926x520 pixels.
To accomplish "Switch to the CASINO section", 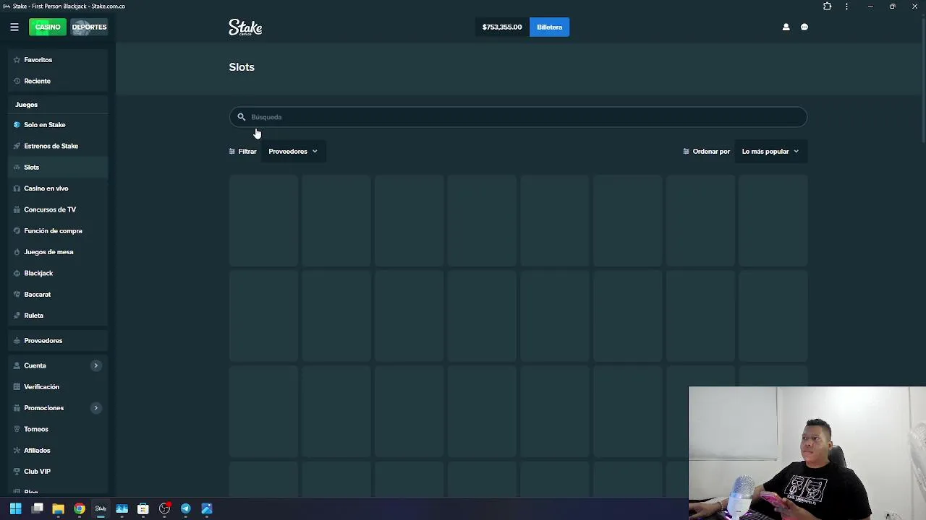I will pyautogui.click(x=48, y=27).
